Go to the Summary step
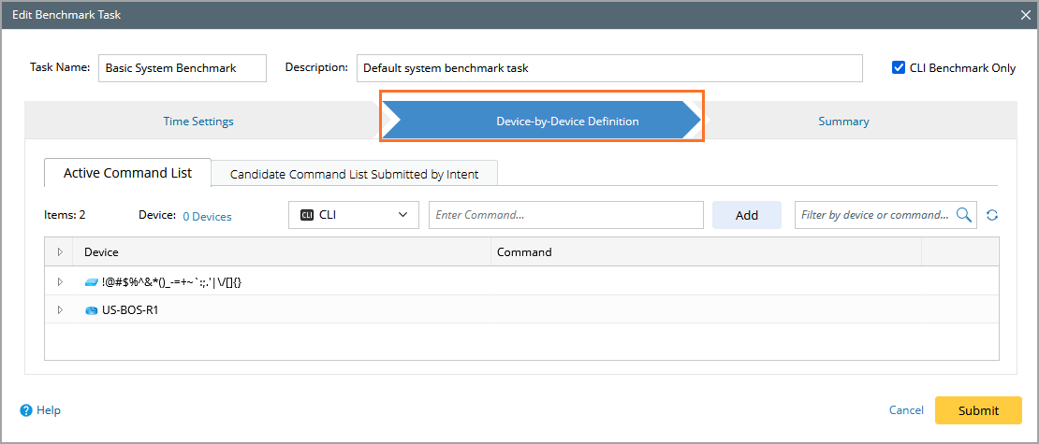1039x444 pixels. 843,122
